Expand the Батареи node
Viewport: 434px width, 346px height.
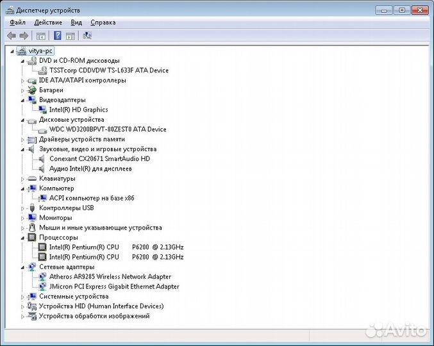click(22, 90)
